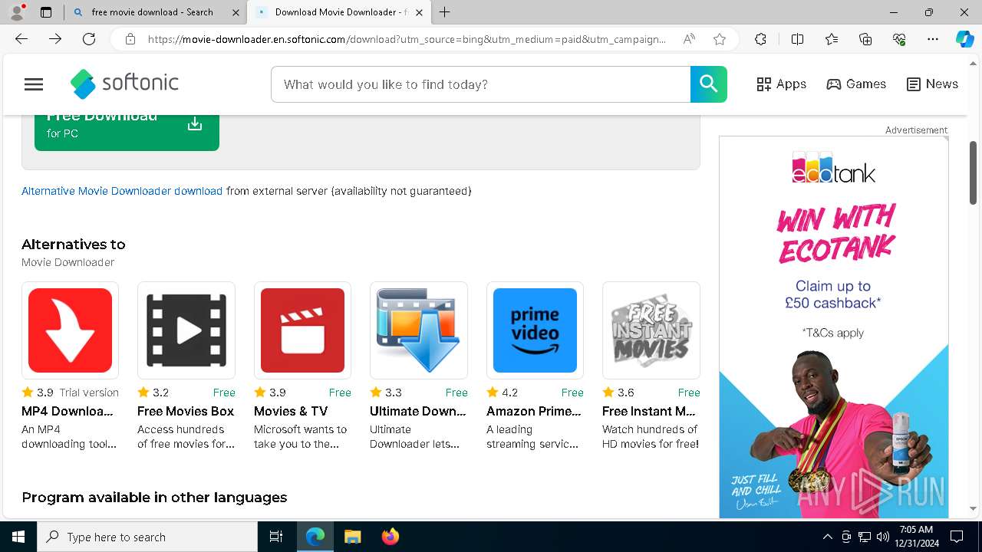This screenshot has height=552, width=982.
Task: Click the search field 'What would you like to find today?'
Action: [x=481, y=84]
